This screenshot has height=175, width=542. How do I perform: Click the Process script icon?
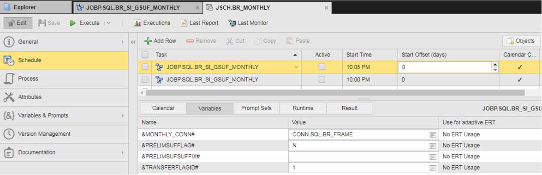[x=9, y=78]
